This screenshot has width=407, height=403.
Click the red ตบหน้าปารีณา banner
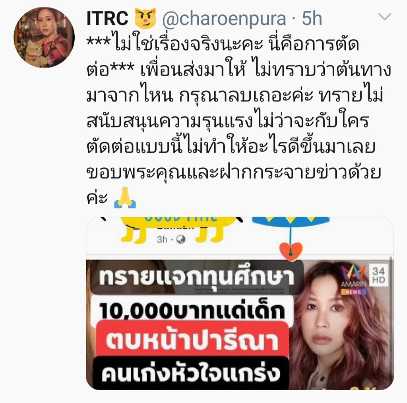click(192, 340)
